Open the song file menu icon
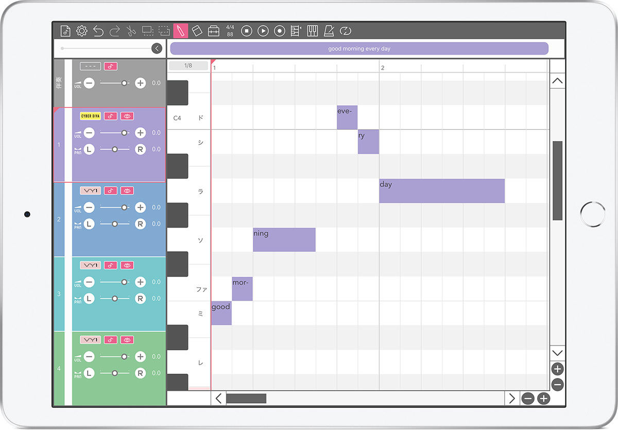The height and width of the screenshot is (430, 618). pos(65,31)
